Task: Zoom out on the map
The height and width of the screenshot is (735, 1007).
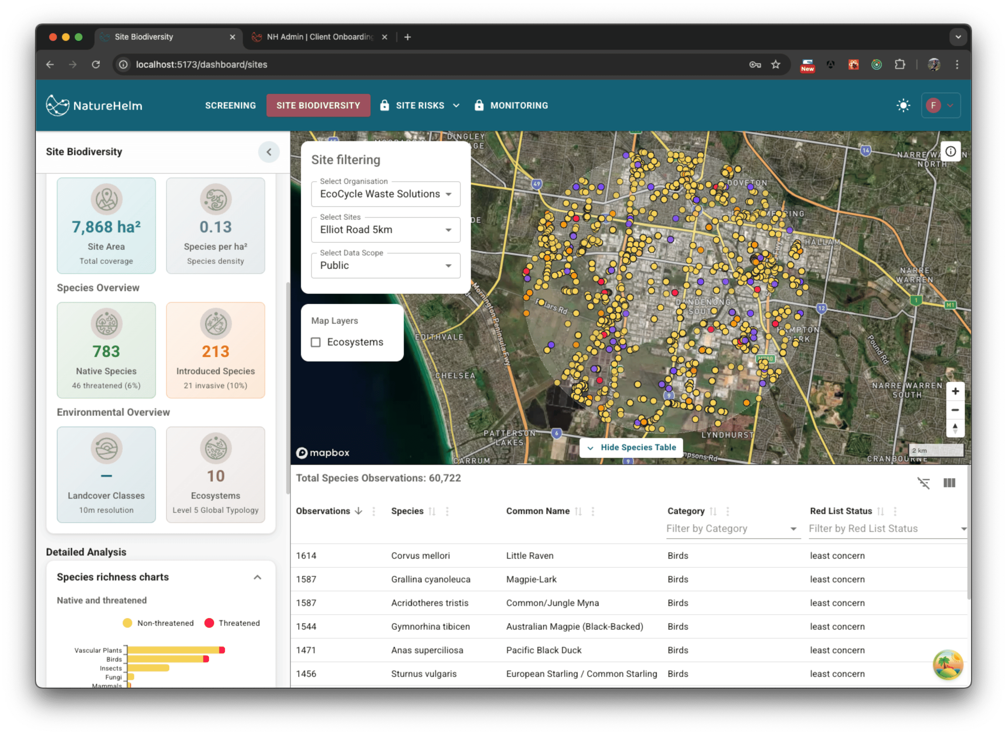Action: (x=955, y=410)
